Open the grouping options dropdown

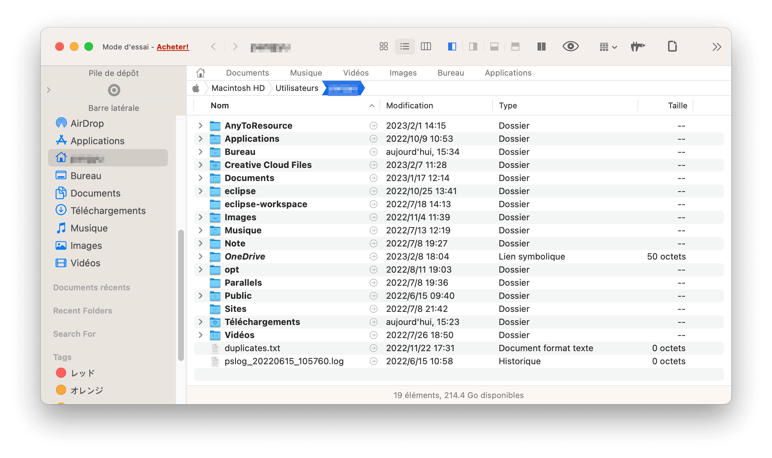click(x=608, y=47)
